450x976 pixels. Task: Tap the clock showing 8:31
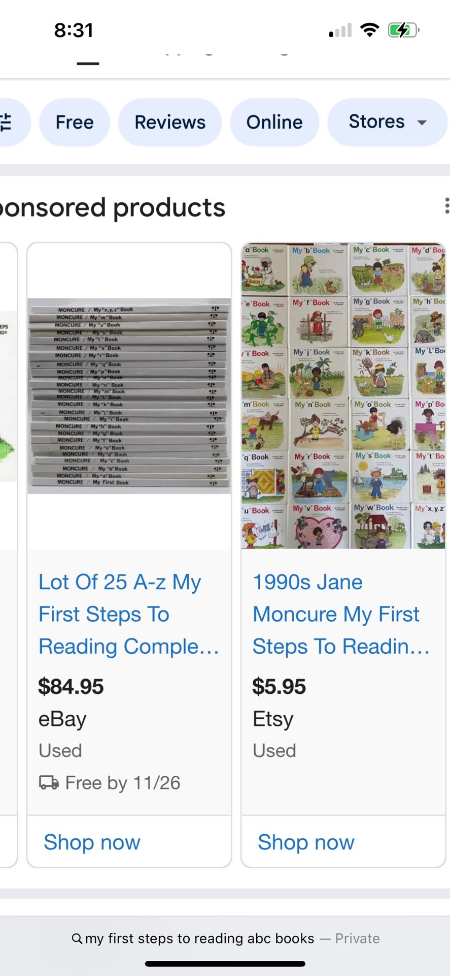(73, 30)
